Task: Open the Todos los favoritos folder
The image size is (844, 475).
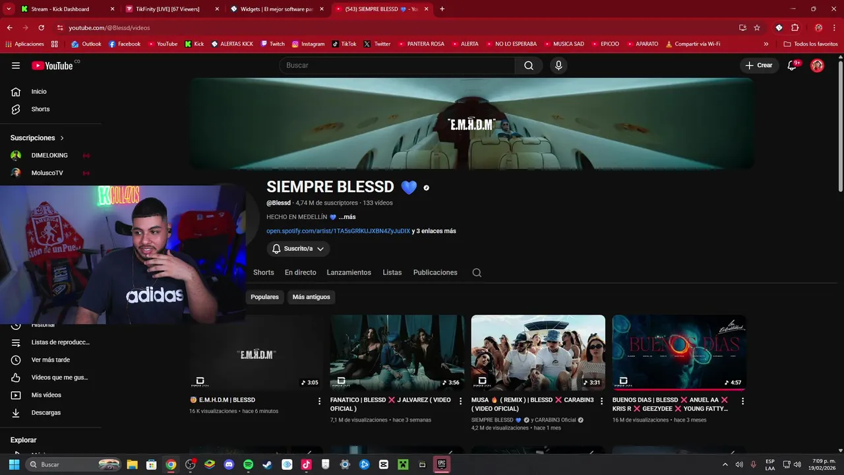Action: (810, 44)
